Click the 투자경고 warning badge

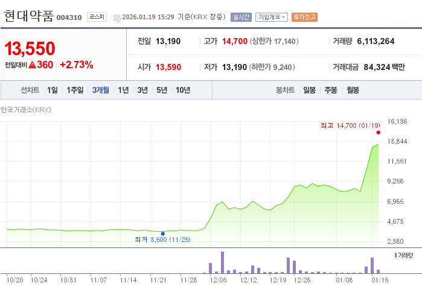304,17
